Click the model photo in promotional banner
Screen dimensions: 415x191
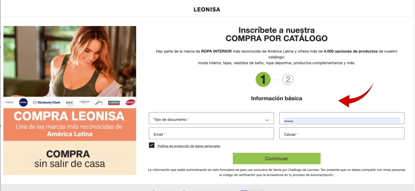coord(70,62)
